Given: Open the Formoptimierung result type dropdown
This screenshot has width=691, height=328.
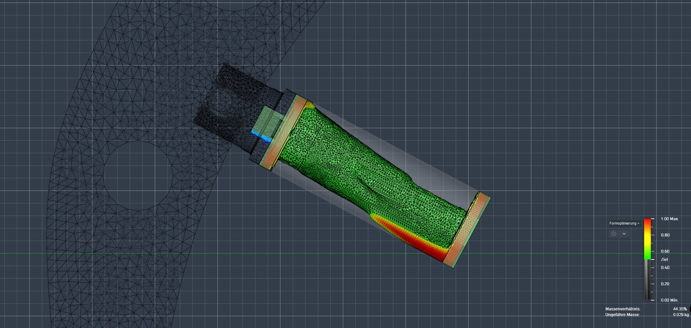Looking at the screenshot, I should coord(624,223).
